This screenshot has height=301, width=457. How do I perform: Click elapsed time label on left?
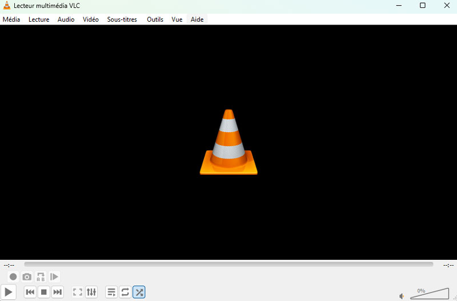coord(9,265)
